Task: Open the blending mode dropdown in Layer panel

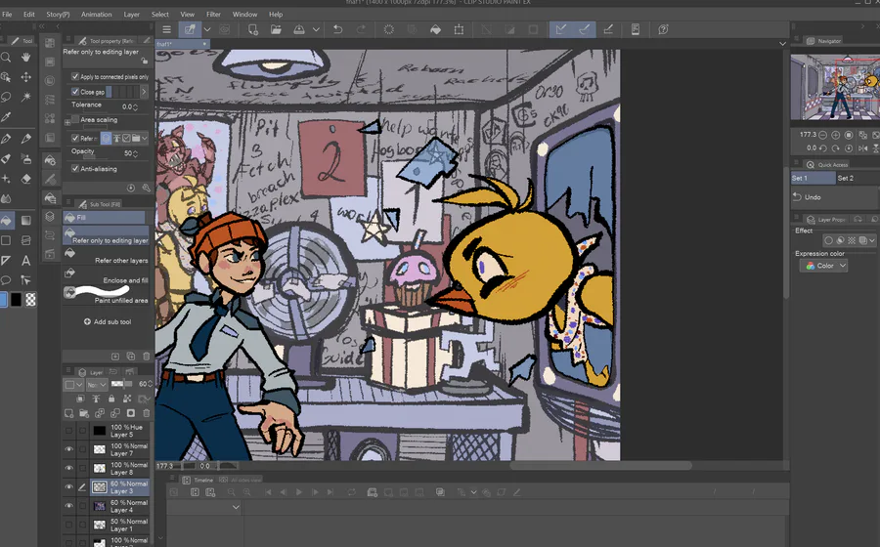Action: [x=97, y=385]
